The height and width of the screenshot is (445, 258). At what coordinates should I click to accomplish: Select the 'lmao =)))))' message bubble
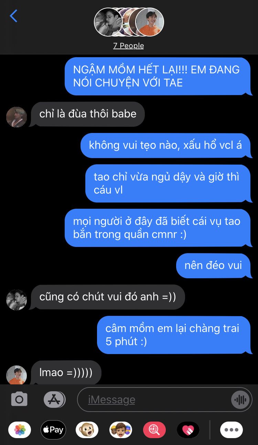point(66,372)
